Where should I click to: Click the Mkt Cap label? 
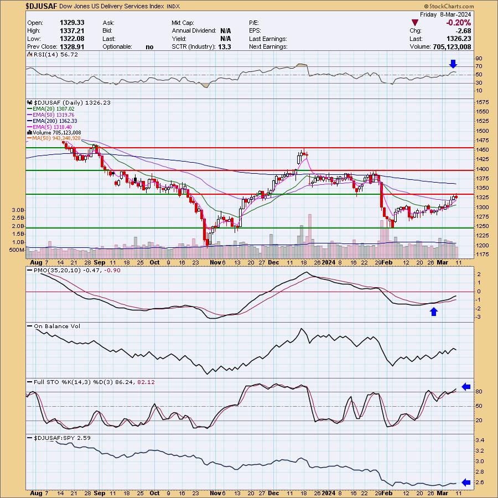(183, 23)
